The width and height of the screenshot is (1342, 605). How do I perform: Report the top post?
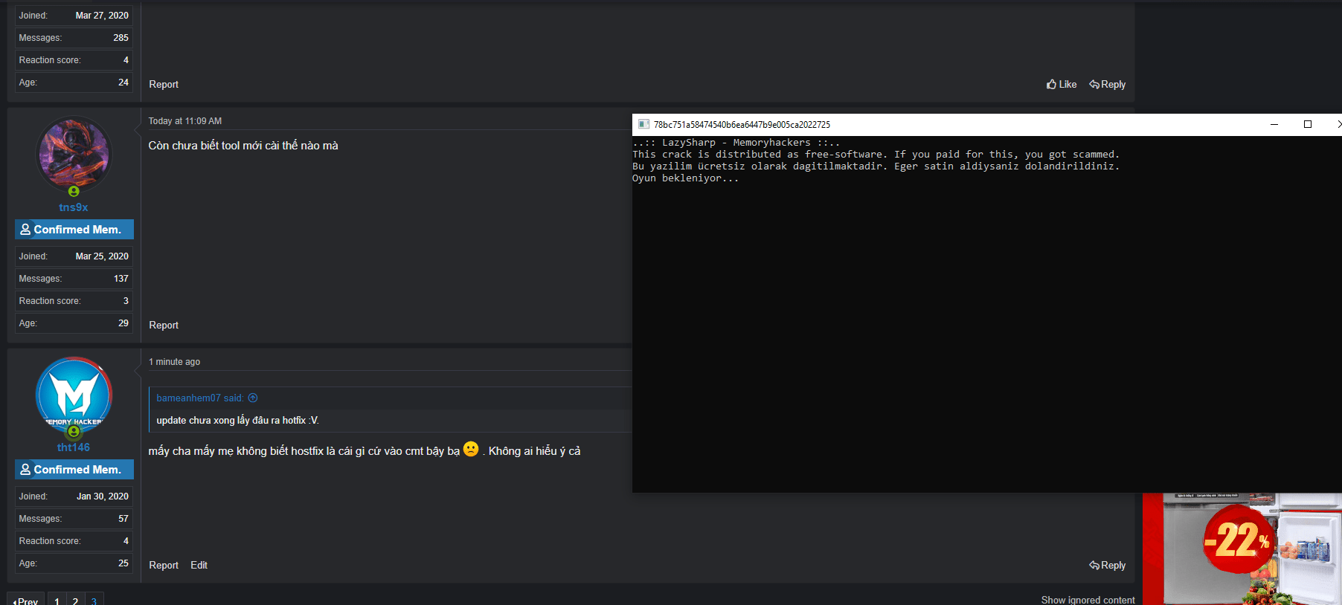[x=164, y=84]
